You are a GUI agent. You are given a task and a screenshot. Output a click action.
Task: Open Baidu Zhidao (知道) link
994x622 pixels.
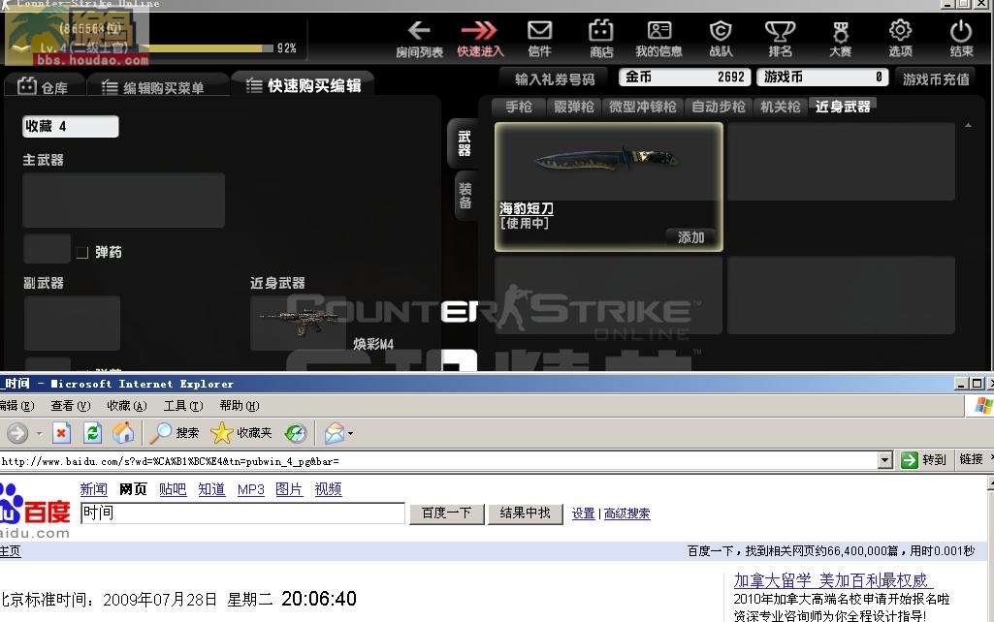point(211,489)
